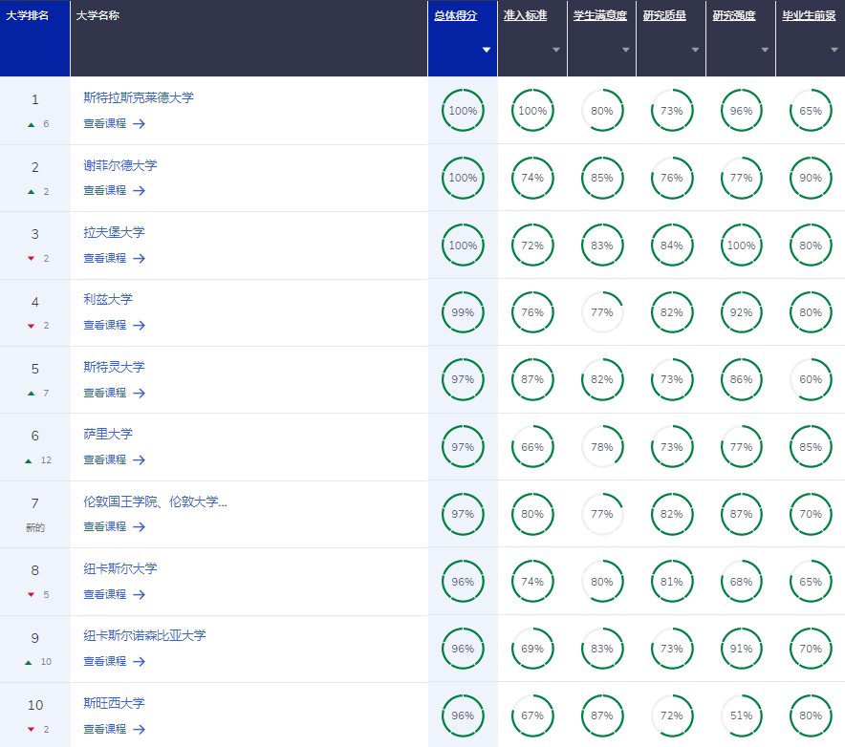Image resolution: width=845 pixels, height=747 pixels.
Task: Click arrow icon in 纽卡斯尔大学 row
Action: [x=139, y=594]
